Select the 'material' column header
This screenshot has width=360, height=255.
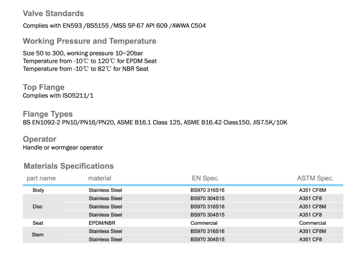[x=100, y=178]
